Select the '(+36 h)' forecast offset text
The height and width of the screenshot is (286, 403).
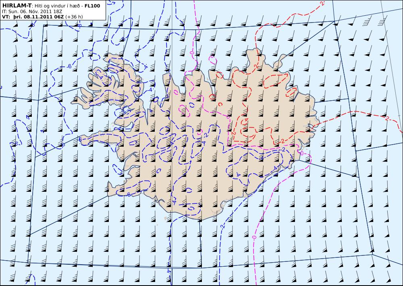coord(74,17)
